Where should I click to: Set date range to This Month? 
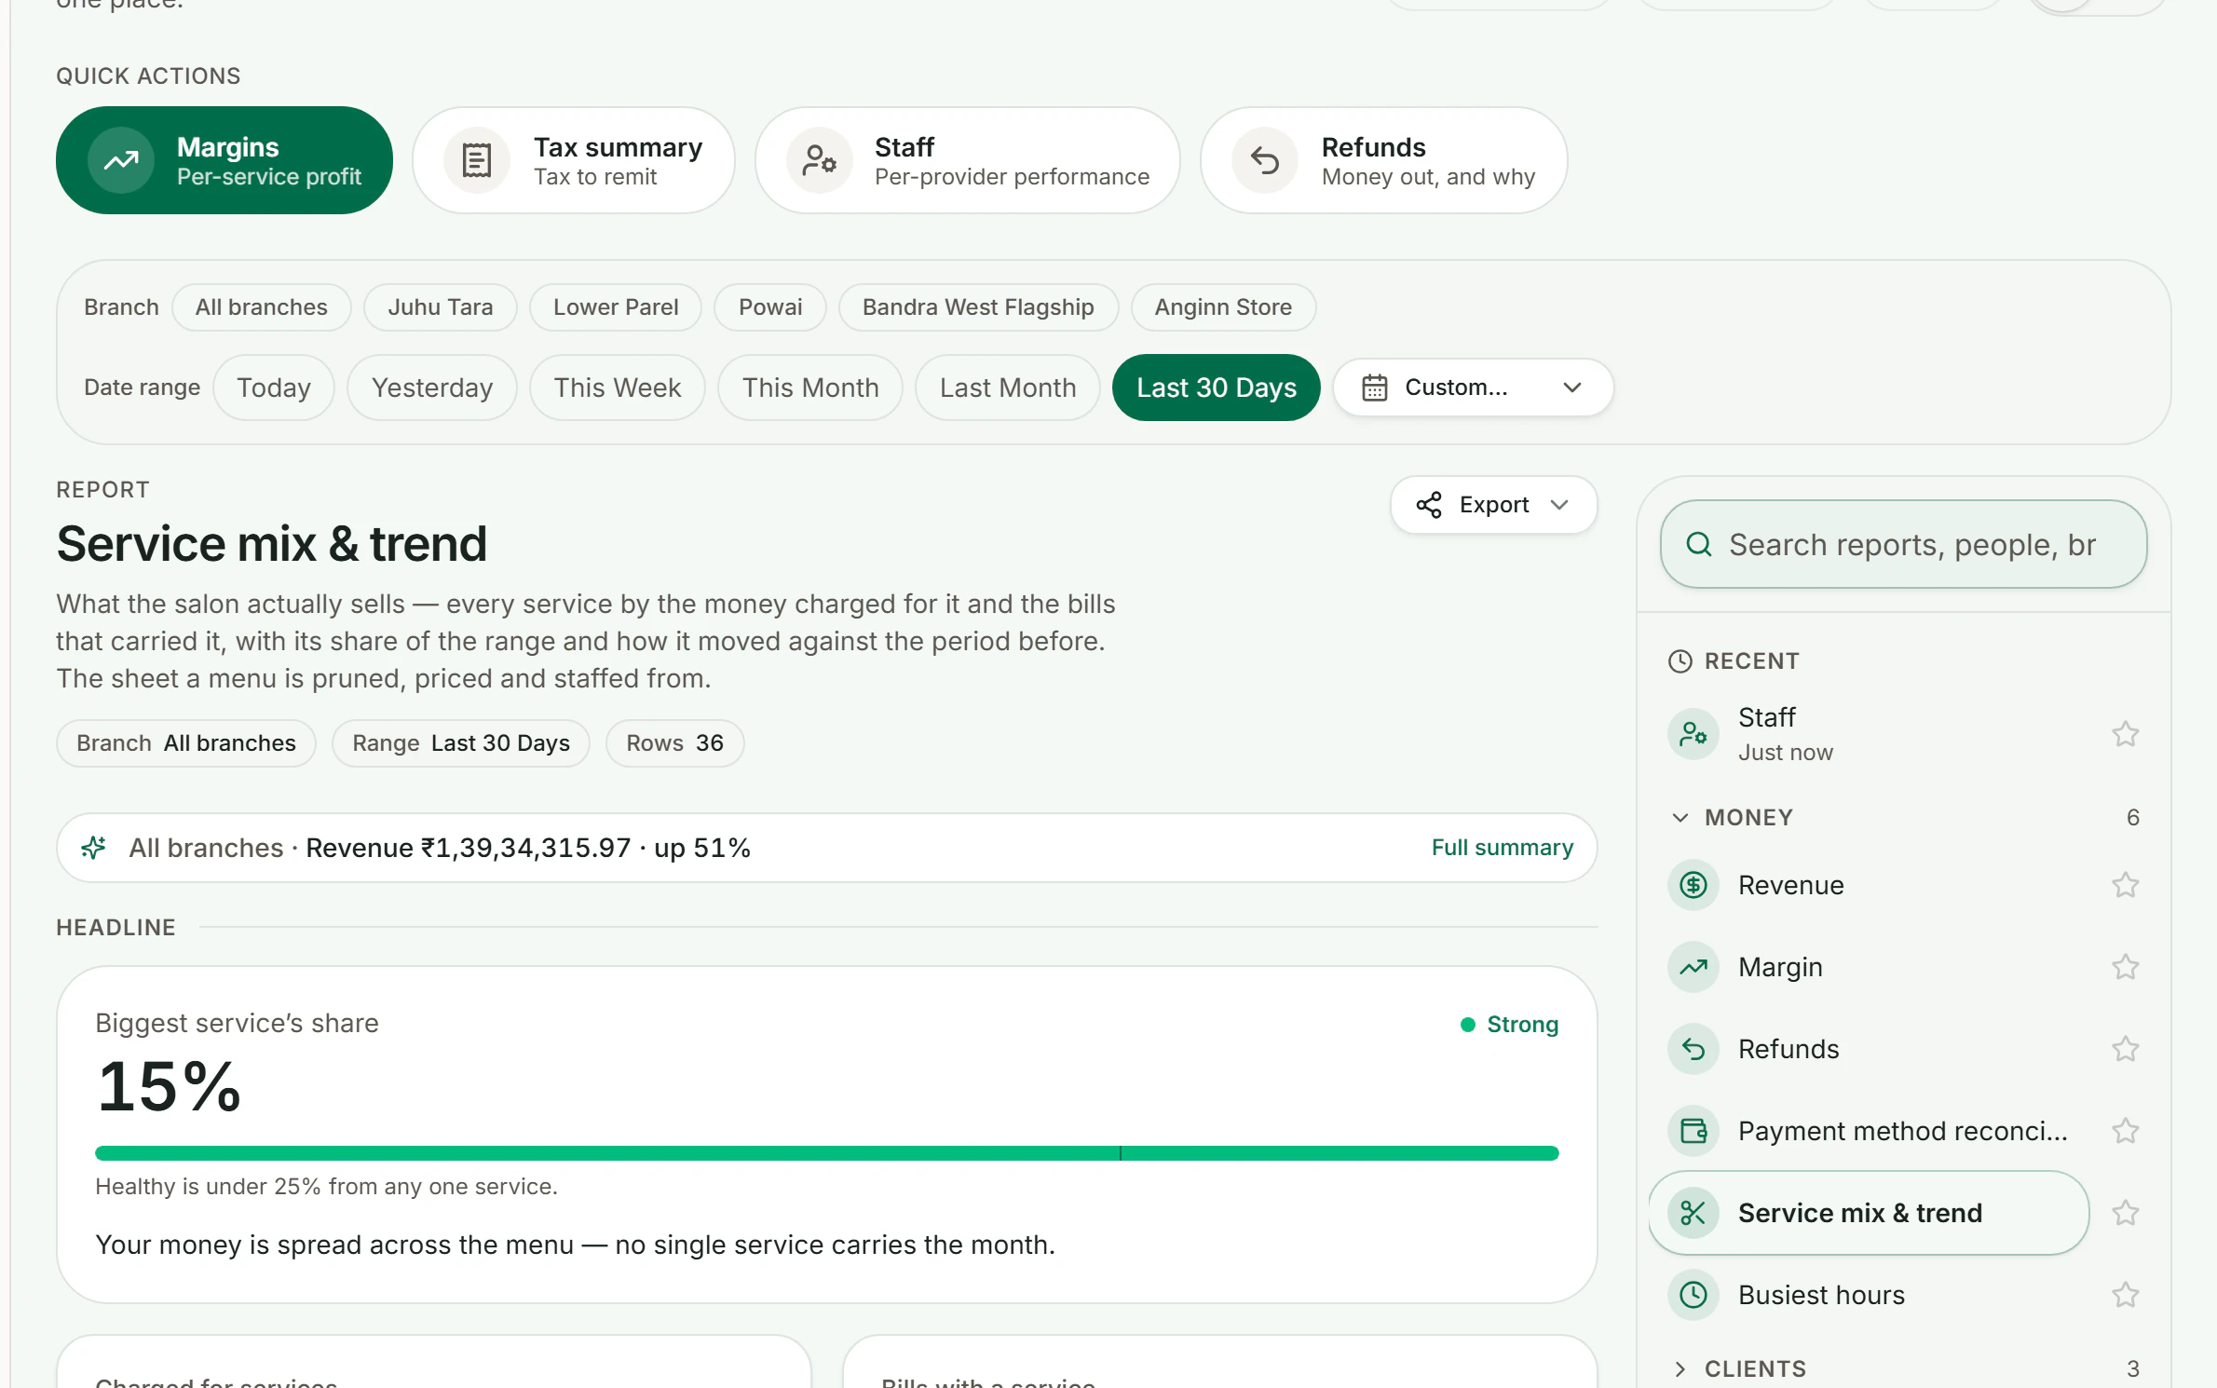click(x=810, y=388)
